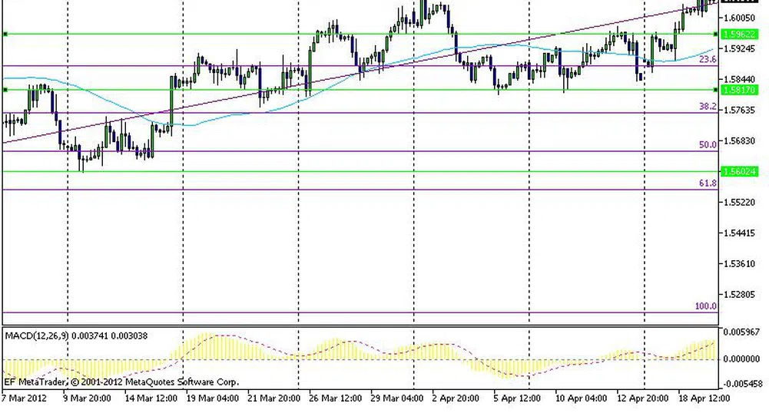The image size is (769, 413).
Task: Click the green 1.56024 price label
Action: click(740, 172)
